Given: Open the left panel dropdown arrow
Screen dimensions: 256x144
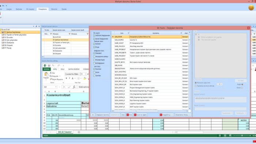Looking at the screenshot, I should click(x=34, y=26).
